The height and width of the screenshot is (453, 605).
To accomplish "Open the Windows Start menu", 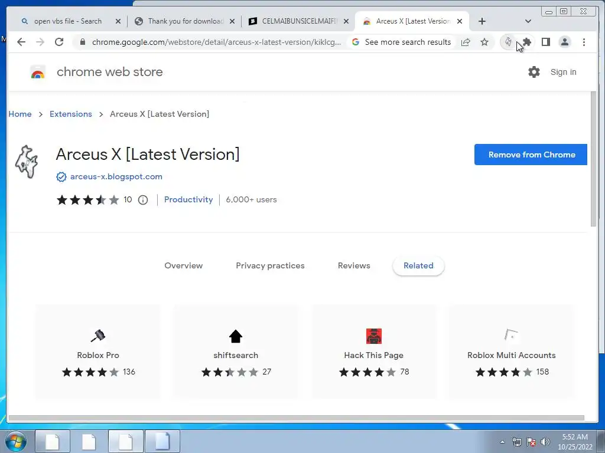I will (15, 442).
